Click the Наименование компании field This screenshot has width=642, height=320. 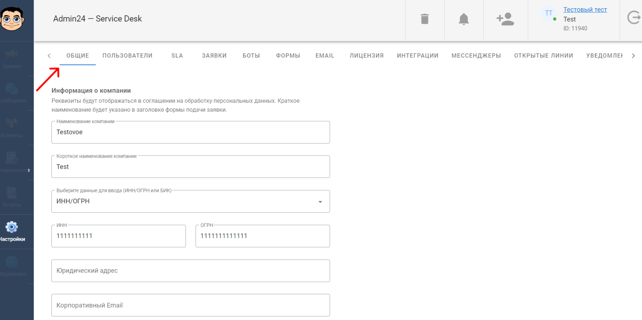click(x=190, y=132)
